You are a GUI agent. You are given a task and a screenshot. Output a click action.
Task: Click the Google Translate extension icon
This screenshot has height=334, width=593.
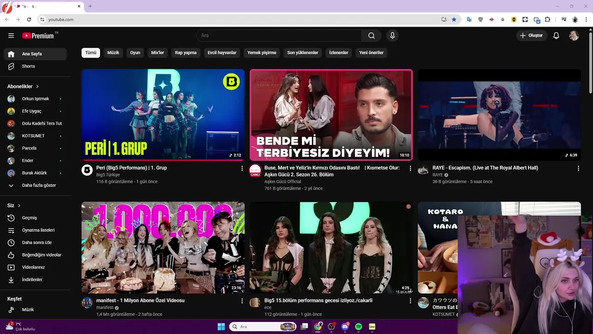pyautogui.click(x=469, y=19)
